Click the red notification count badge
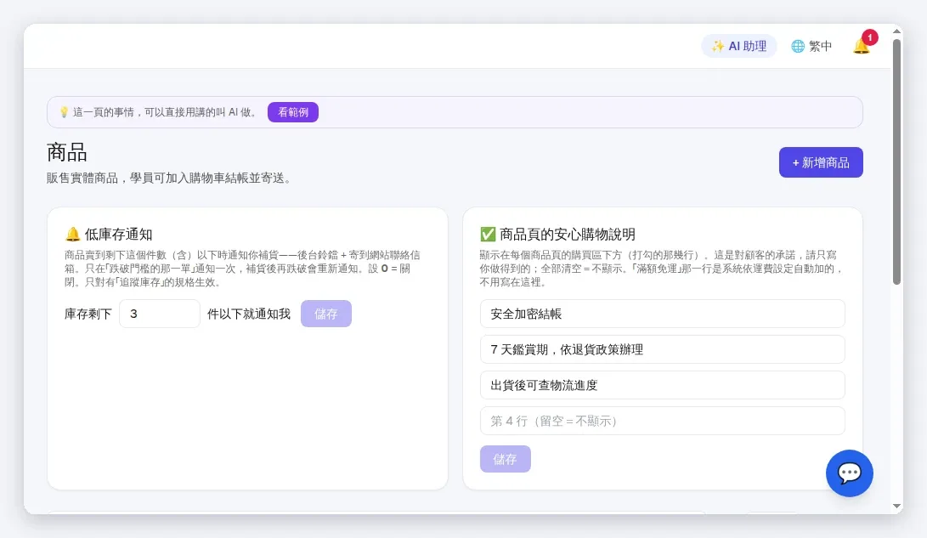Image resolution: width=927 pixels, height=538 pixels. pyautogui.click(x=869, y=37)
